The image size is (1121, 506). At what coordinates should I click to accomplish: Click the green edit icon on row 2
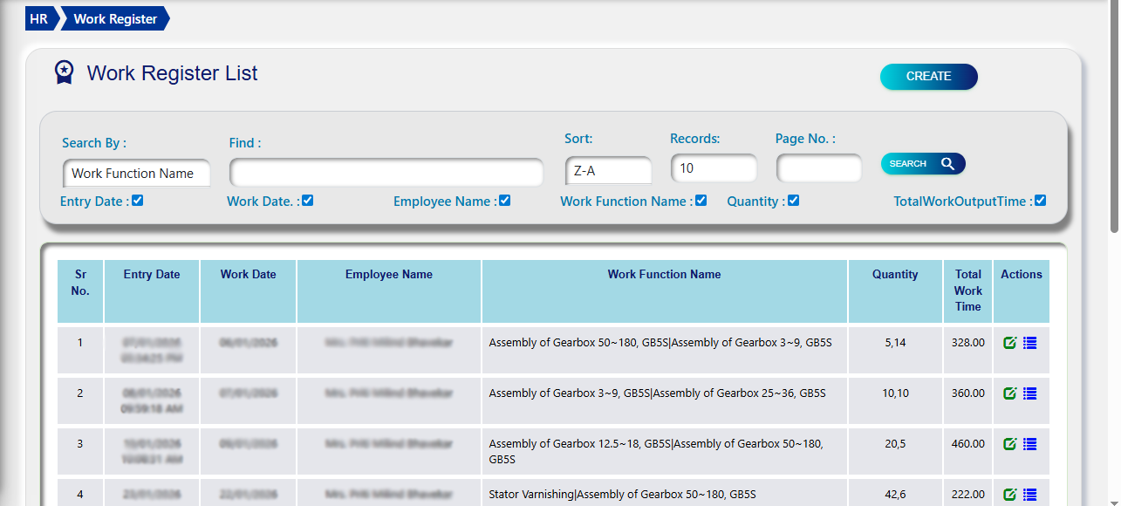point(1010,393)
